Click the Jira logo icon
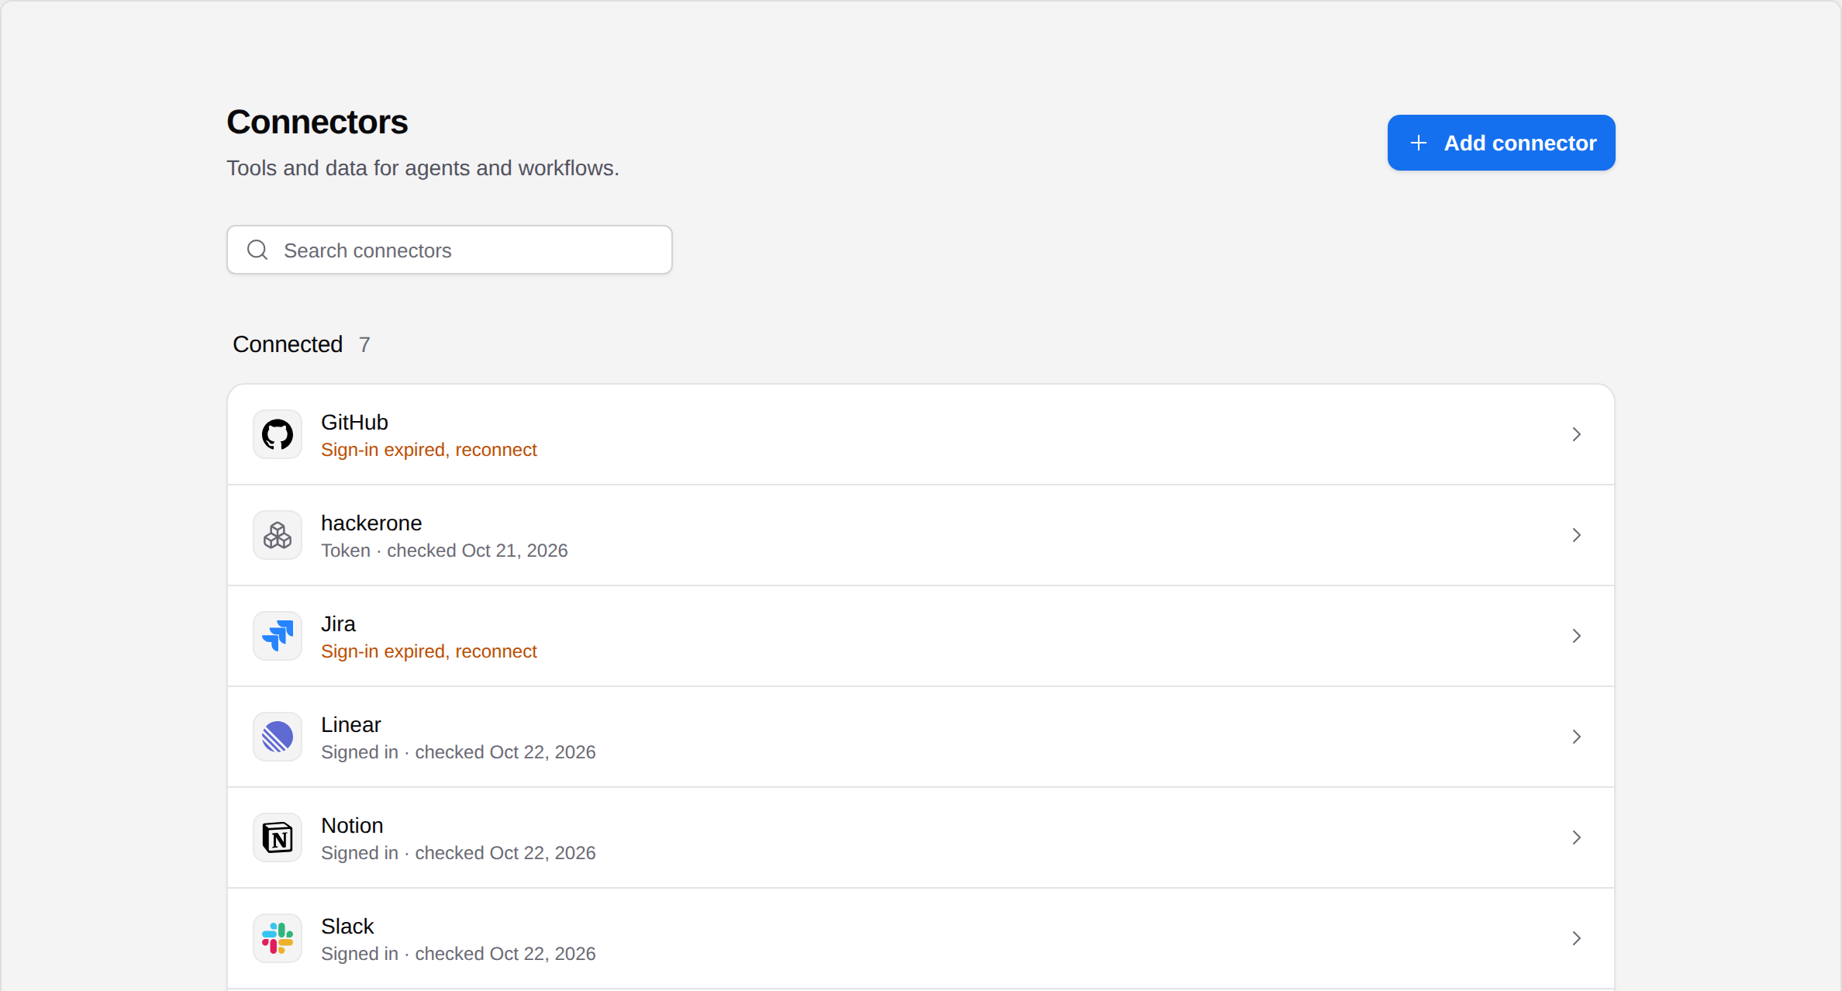Image resolution: width=1842 pixels, height=991 pixels. click(278, 636)
